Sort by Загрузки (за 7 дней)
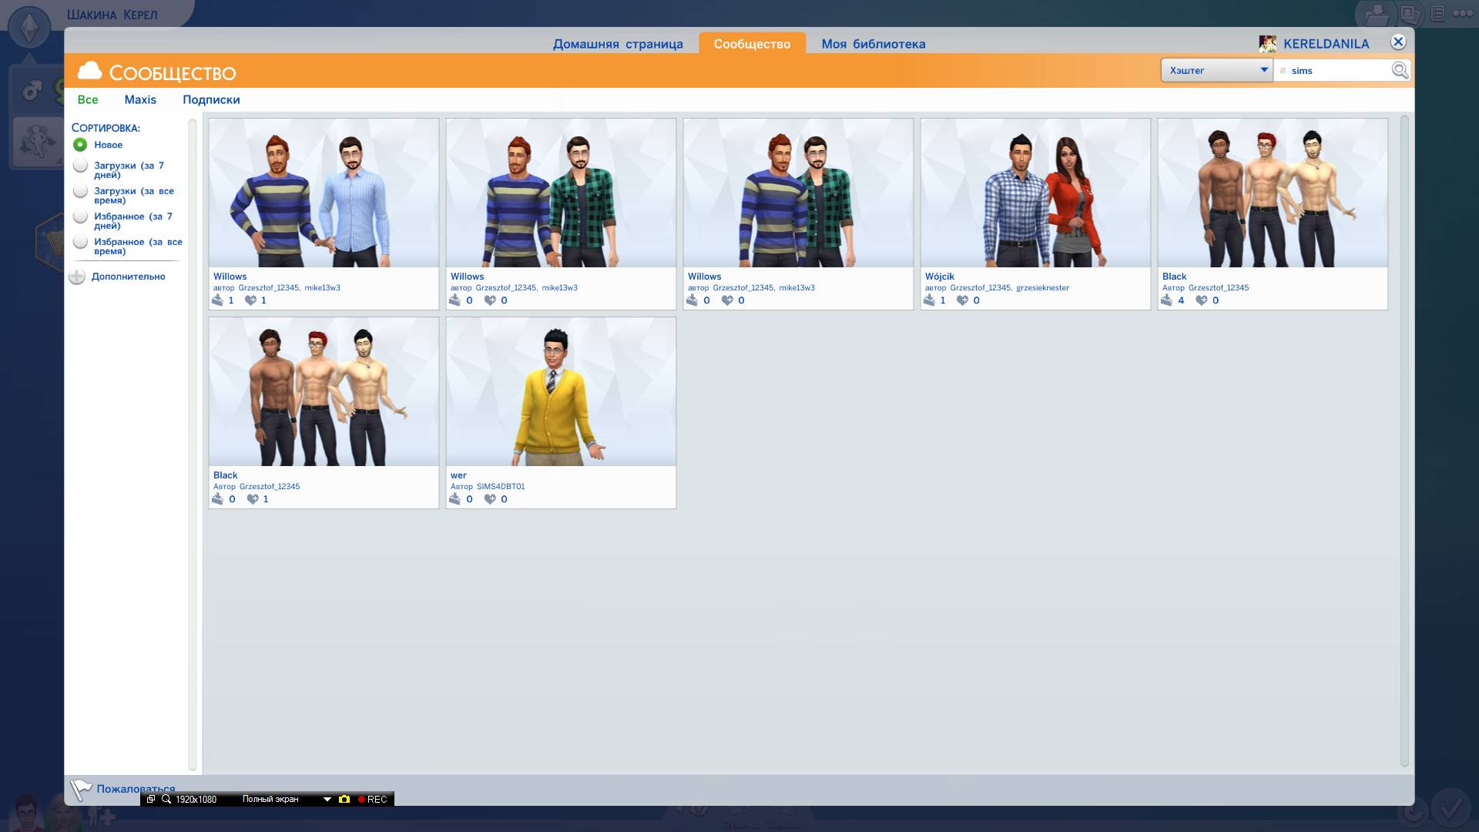The image size is (1479, 832). (x=80, y=166)
